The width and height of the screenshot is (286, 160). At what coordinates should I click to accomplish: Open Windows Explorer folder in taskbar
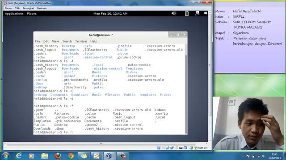[45, 156]
